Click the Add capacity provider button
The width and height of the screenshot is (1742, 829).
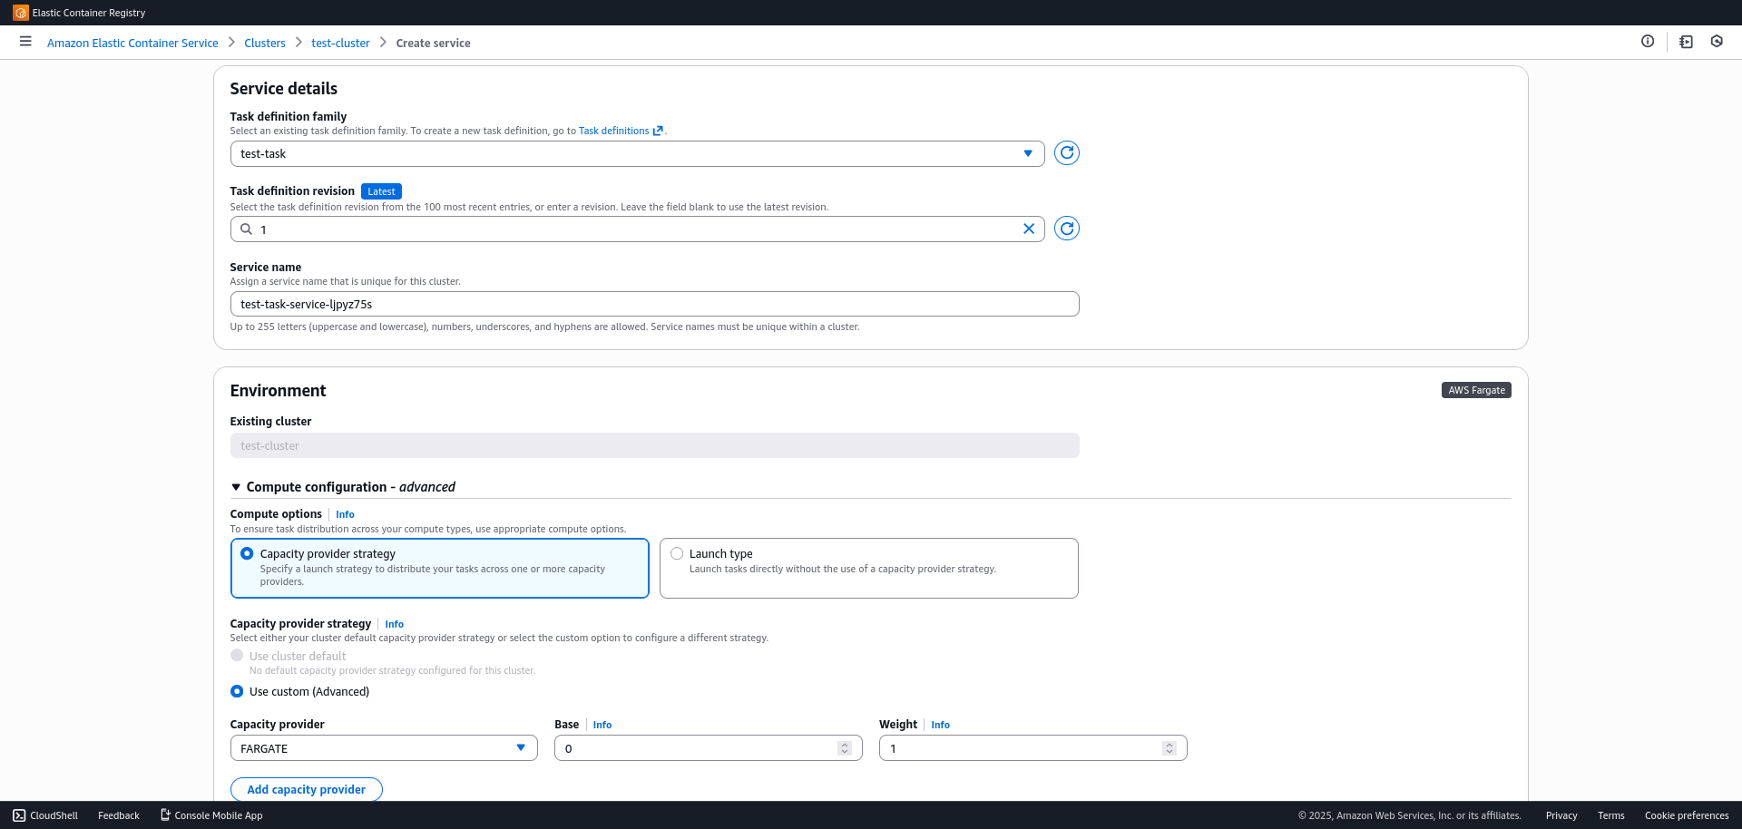tap(306, 789)
